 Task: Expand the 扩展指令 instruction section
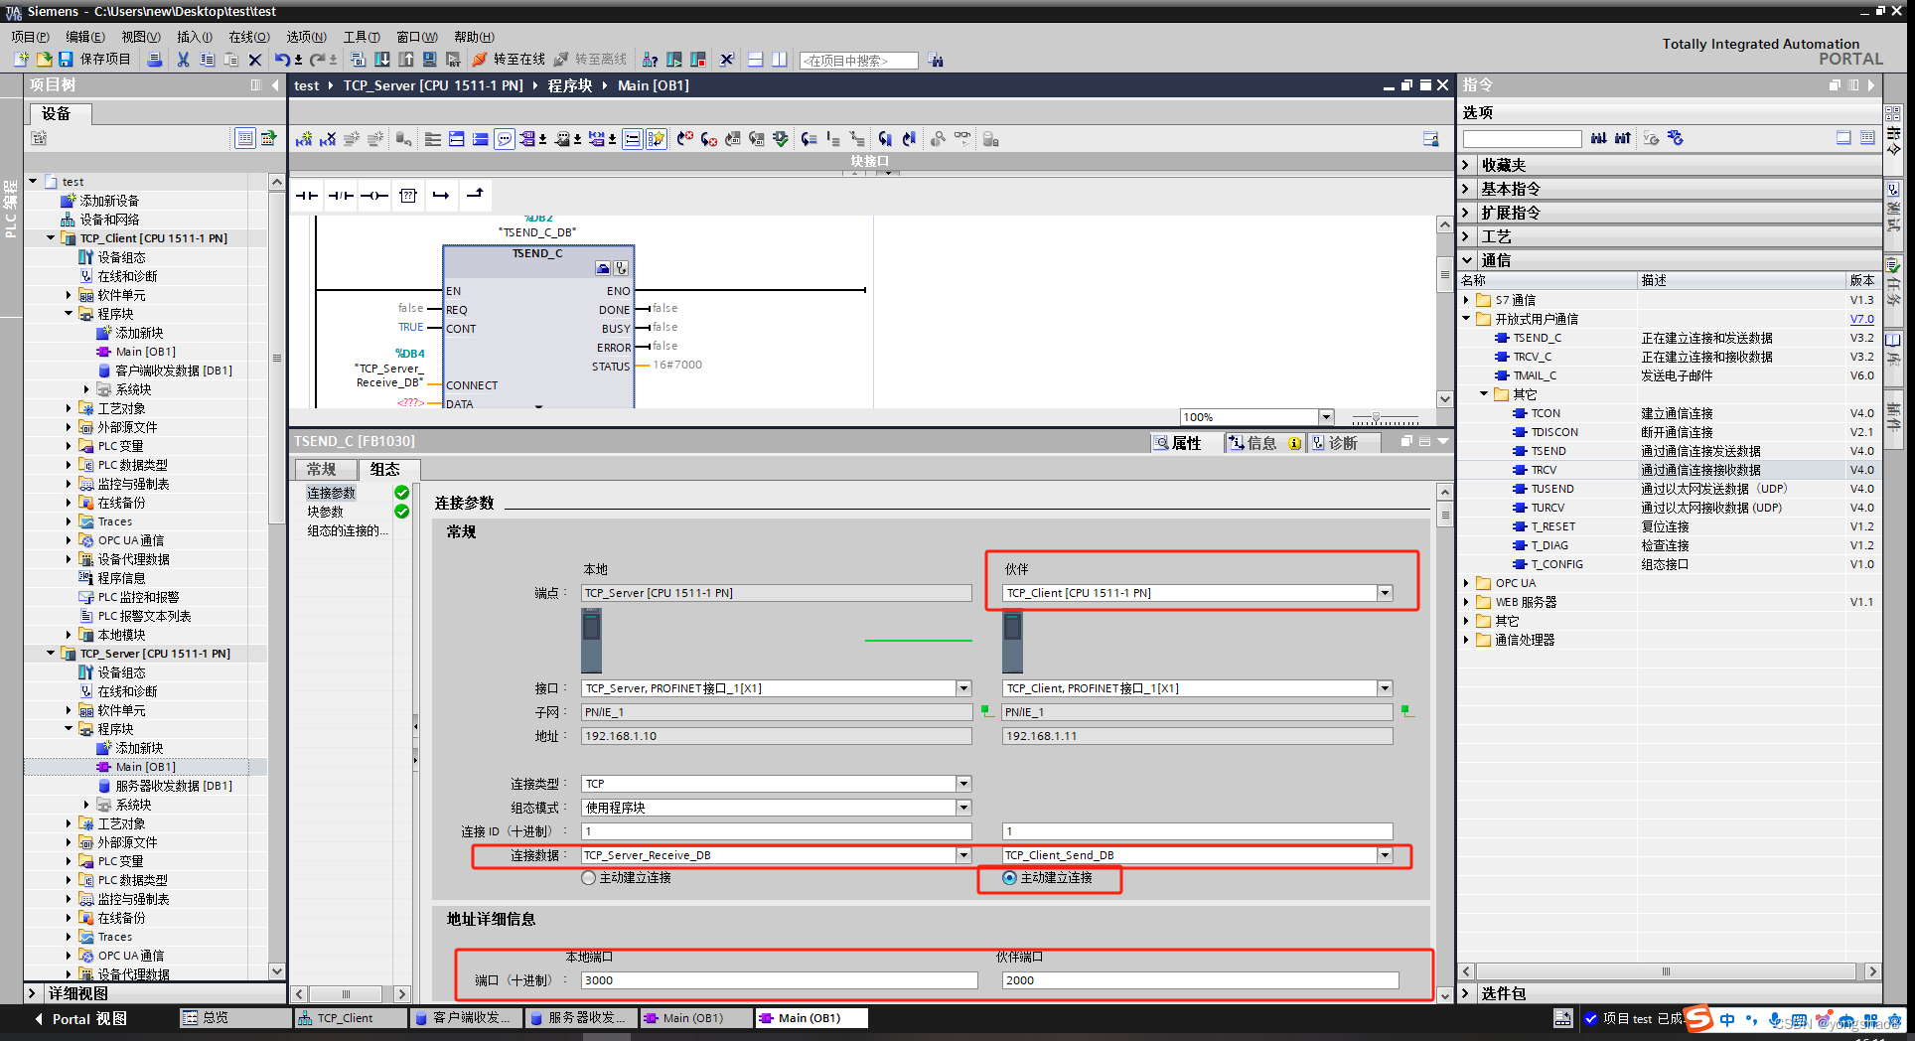[x=1467, y=213]
